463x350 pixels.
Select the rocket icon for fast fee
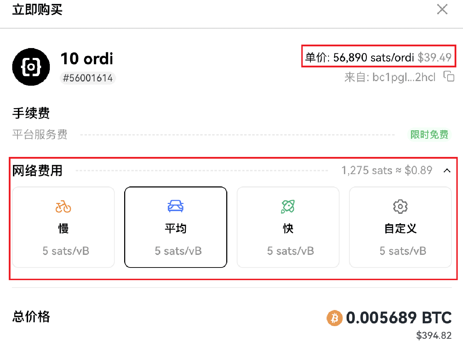click(288, 206)
